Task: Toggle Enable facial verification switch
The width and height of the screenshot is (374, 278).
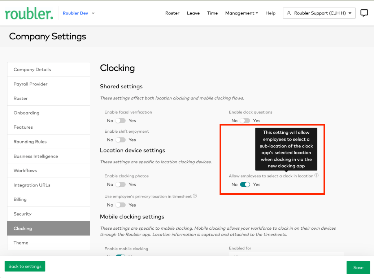Action: [121, 120]
